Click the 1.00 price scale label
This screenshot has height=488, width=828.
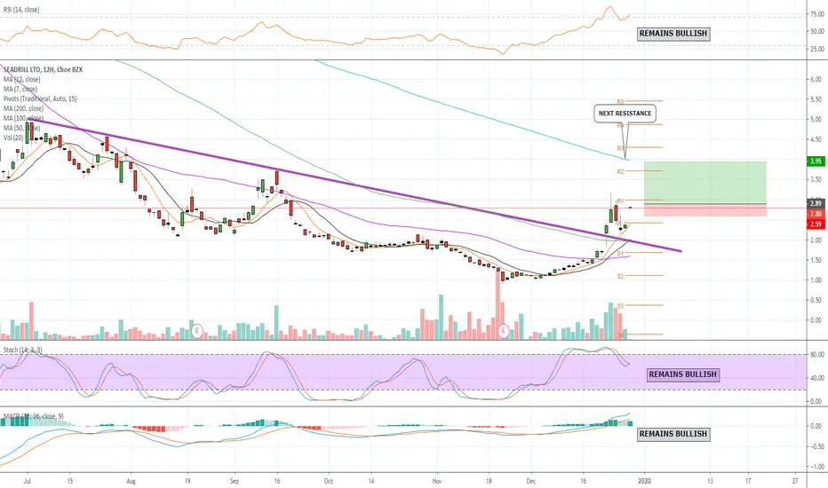(816, 279)
